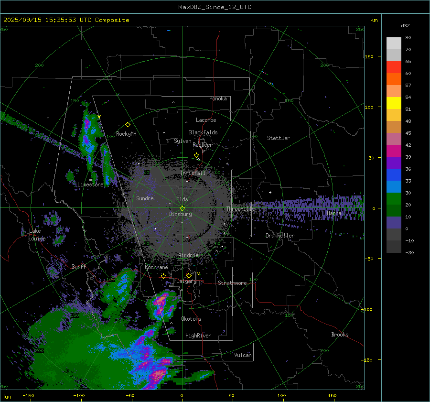Pick the bright yellow swatch in dBZ legend
The height and width of the screenshot is (402, 430).
pos(394,103)
